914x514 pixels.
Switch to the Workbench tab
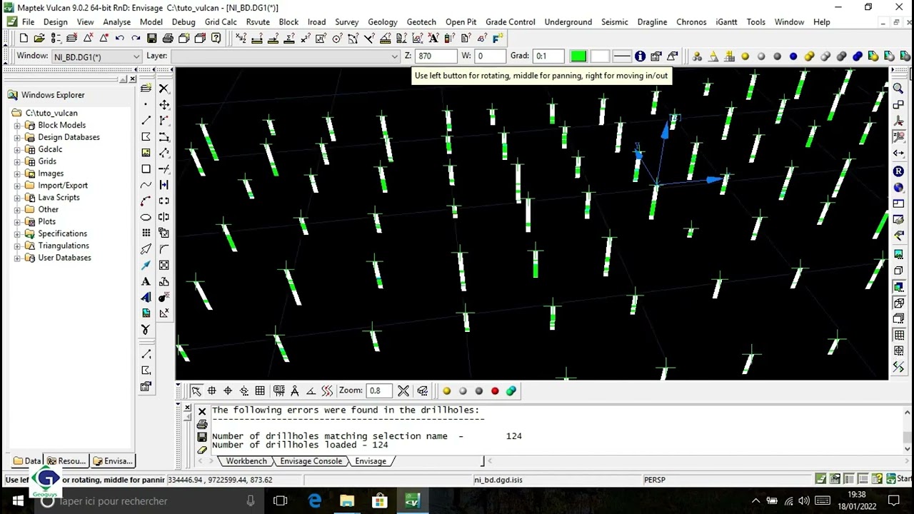pos(246,461)
